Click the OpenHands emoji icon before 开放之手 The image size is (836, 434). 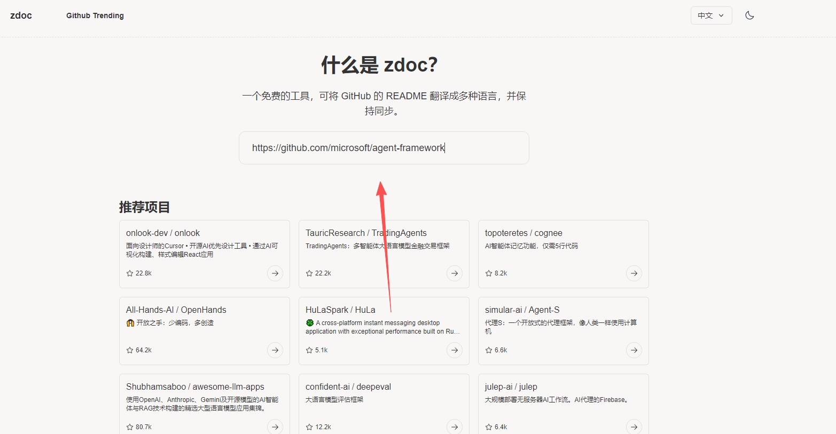coord(130,323)
